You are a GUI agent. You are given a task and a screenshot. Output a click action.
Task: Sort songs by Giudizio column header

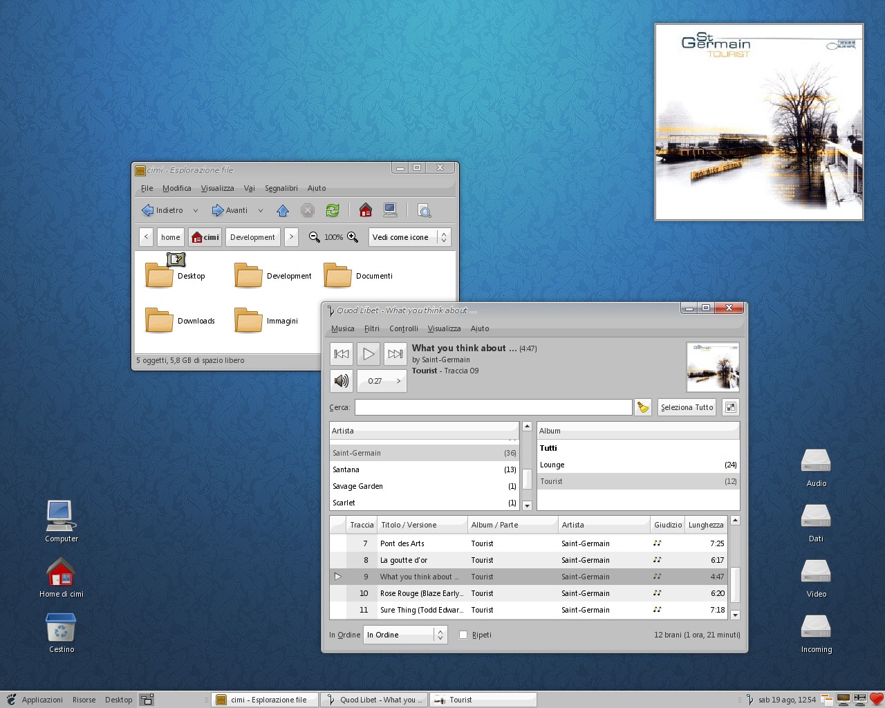point(668,525)
